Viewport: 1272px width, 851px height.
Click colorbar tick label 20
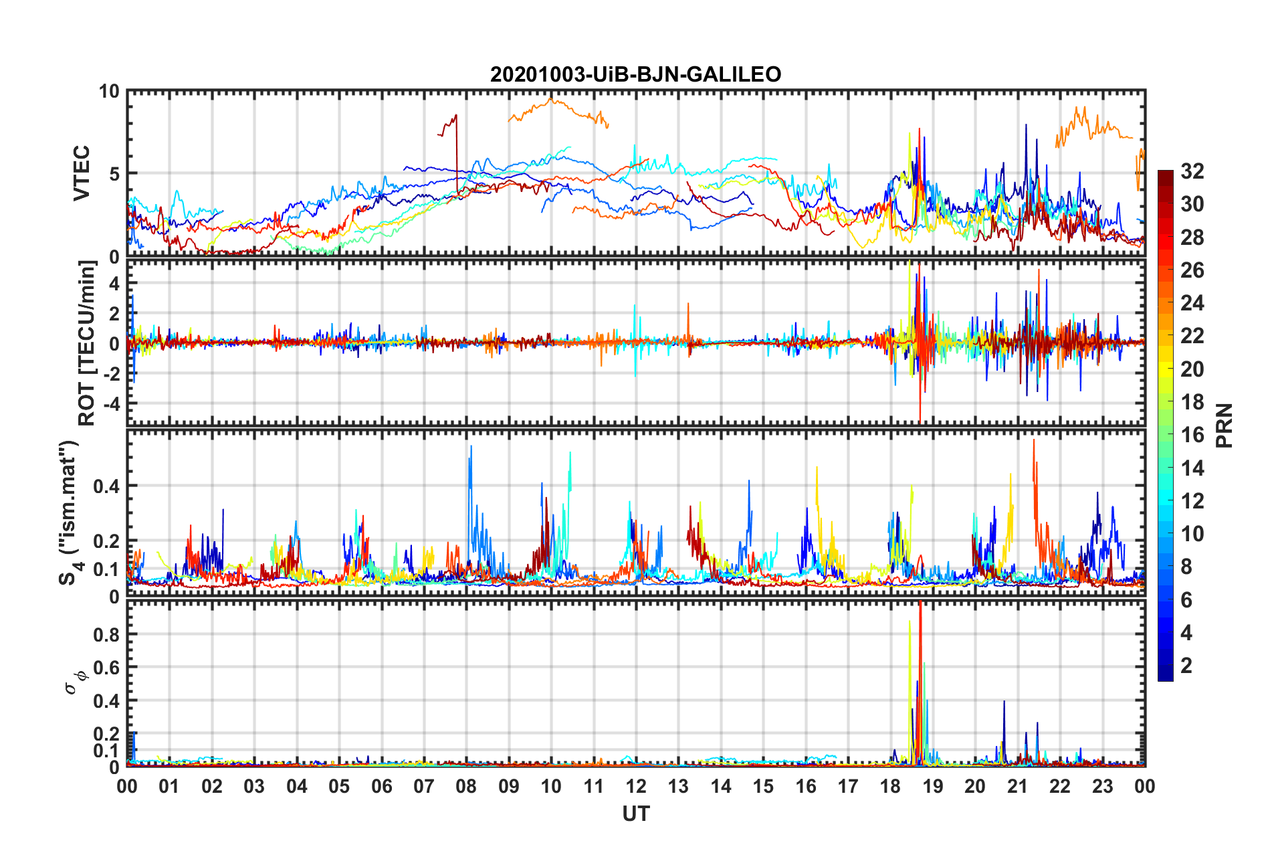coord(1192,369)
